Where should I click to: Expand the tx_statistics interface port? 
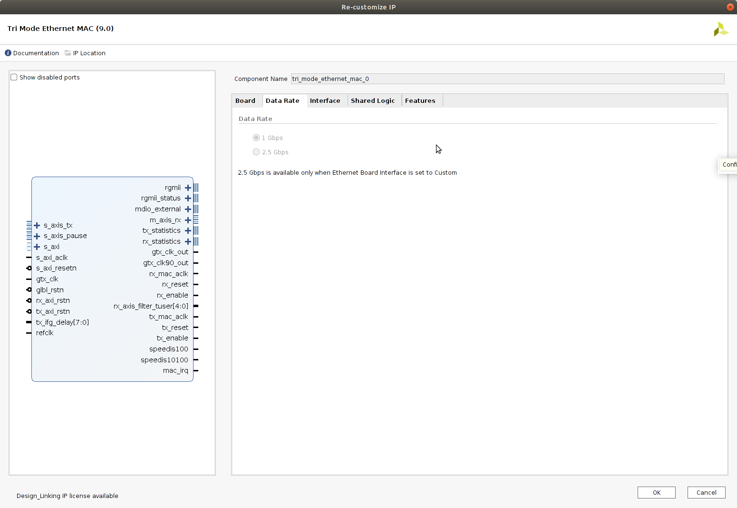click(x=188, y=230)
